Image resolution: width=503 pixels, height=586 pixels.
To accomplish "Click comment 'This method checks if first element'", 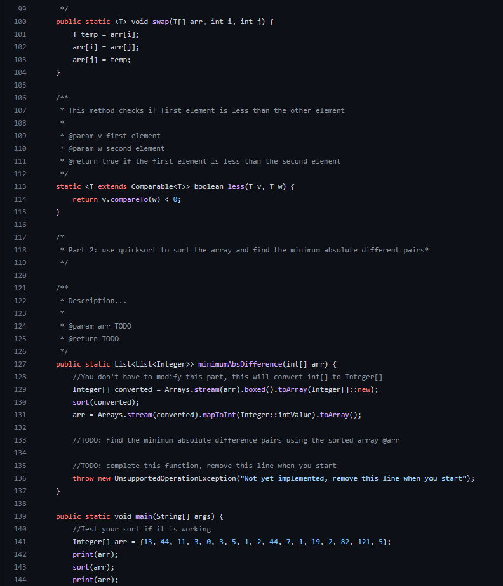I will [x=206, y=110].
